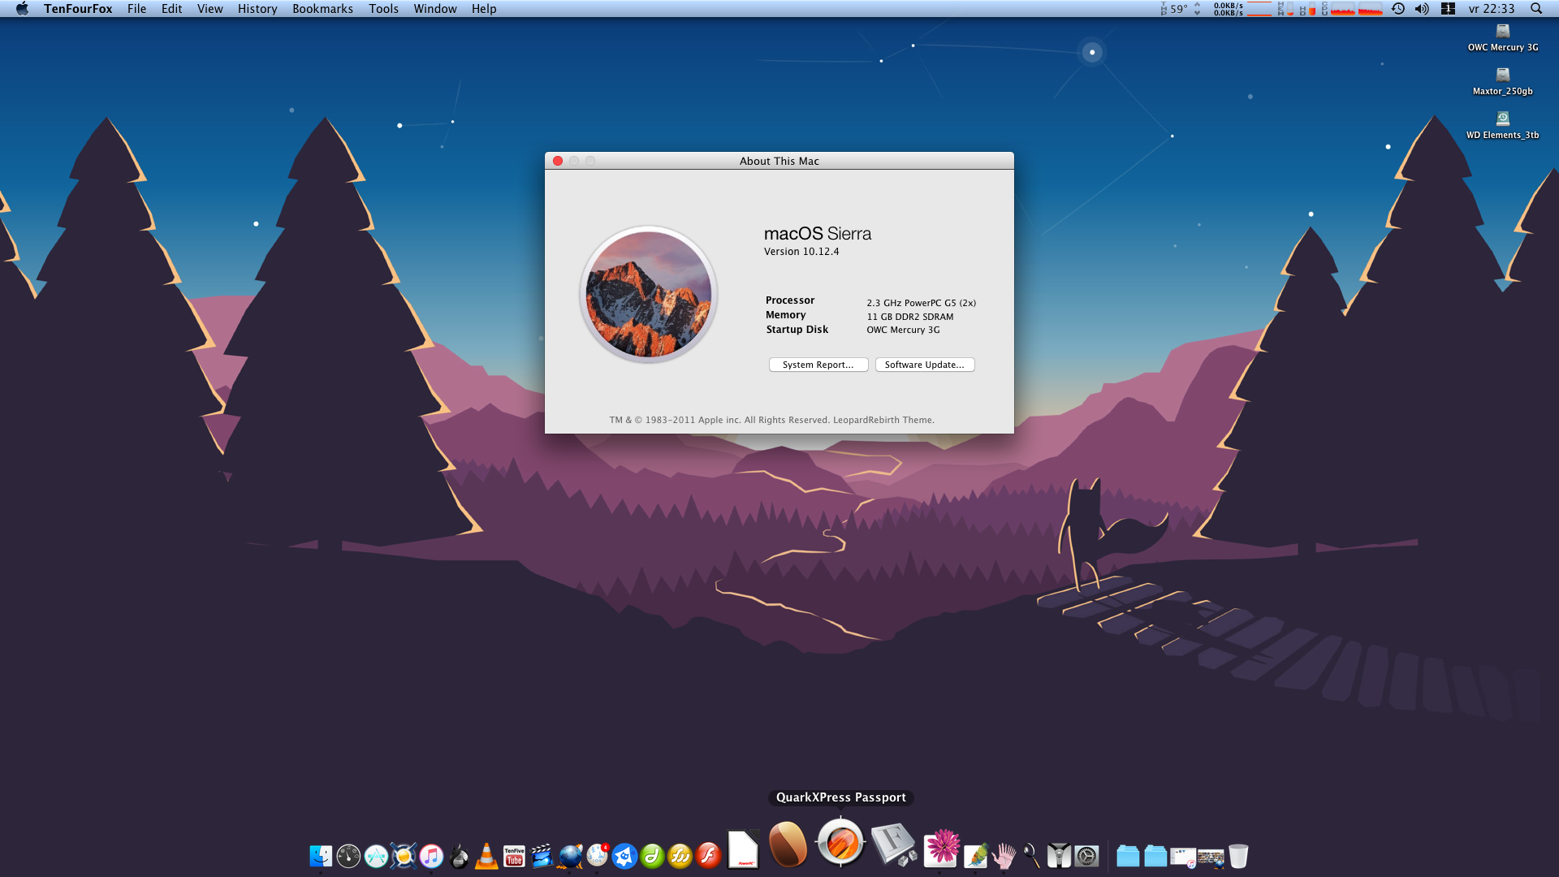The width and height of the screenshot is (1559, 877).
Task: Open the Spotlight search icon
Action: click(x=1536, y=9)
